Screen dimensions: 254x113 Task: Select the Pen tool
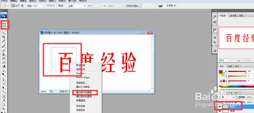pos(4,80)
